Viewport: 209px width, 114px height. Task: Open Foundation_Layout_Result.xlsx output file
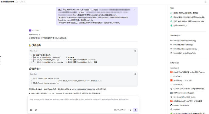tap(184, 53)
